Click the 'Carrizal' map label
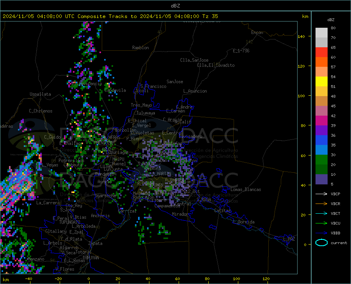This screenshot has width=351, height=284. tap(127, 211)
